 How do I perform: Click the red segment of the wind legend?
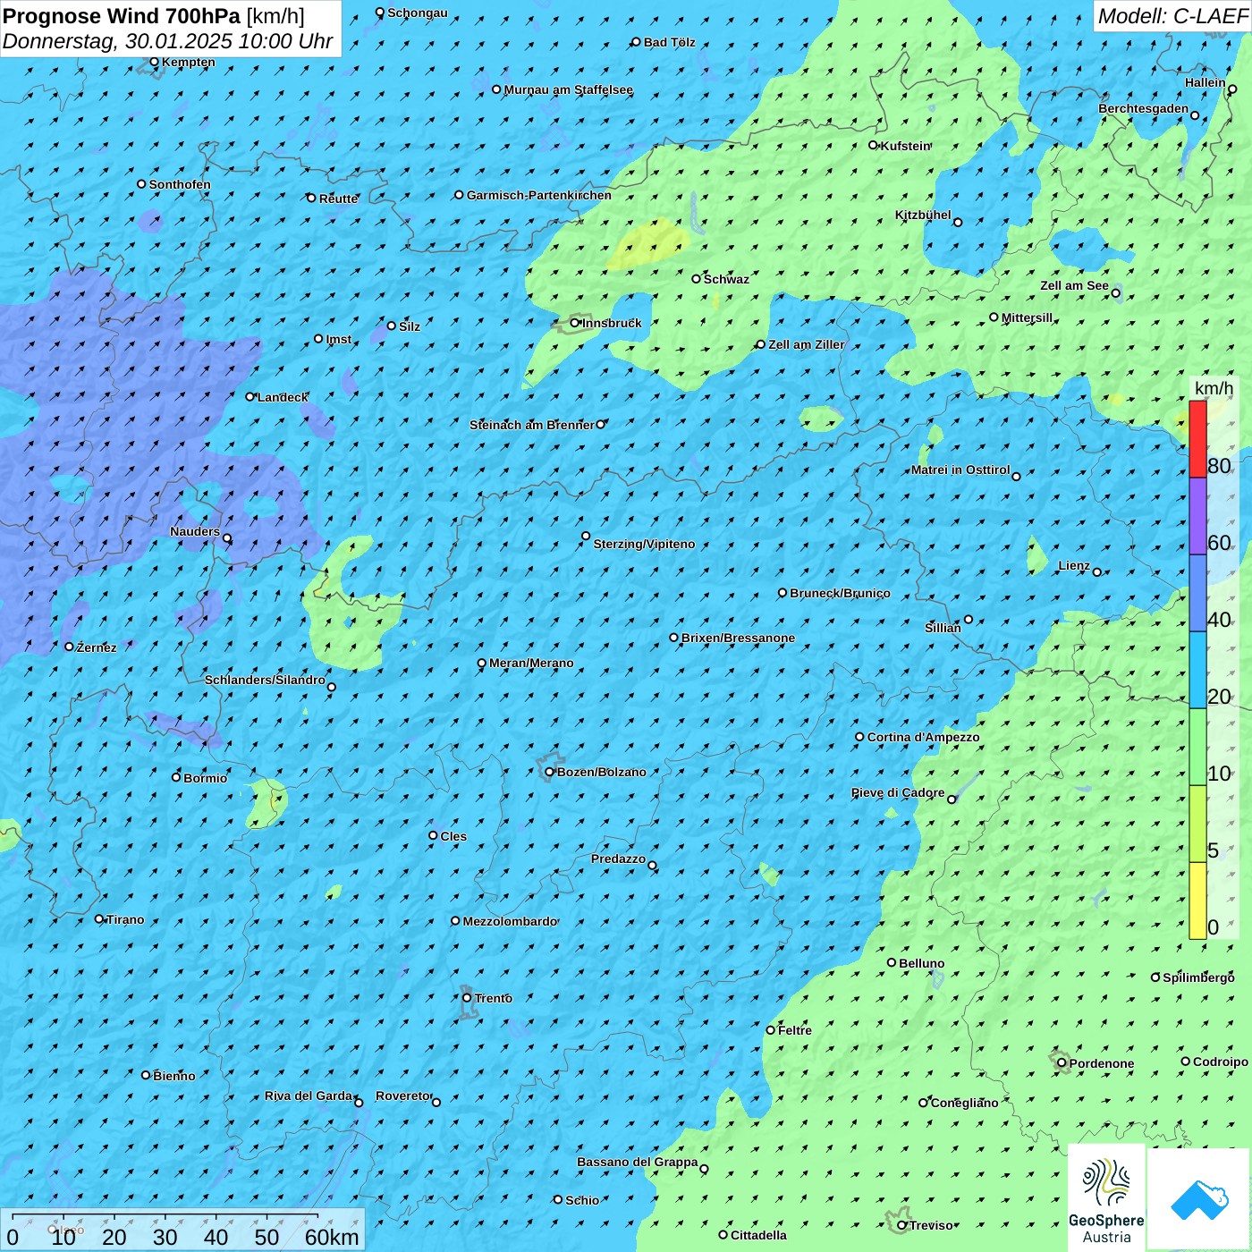pos(1197,439)
